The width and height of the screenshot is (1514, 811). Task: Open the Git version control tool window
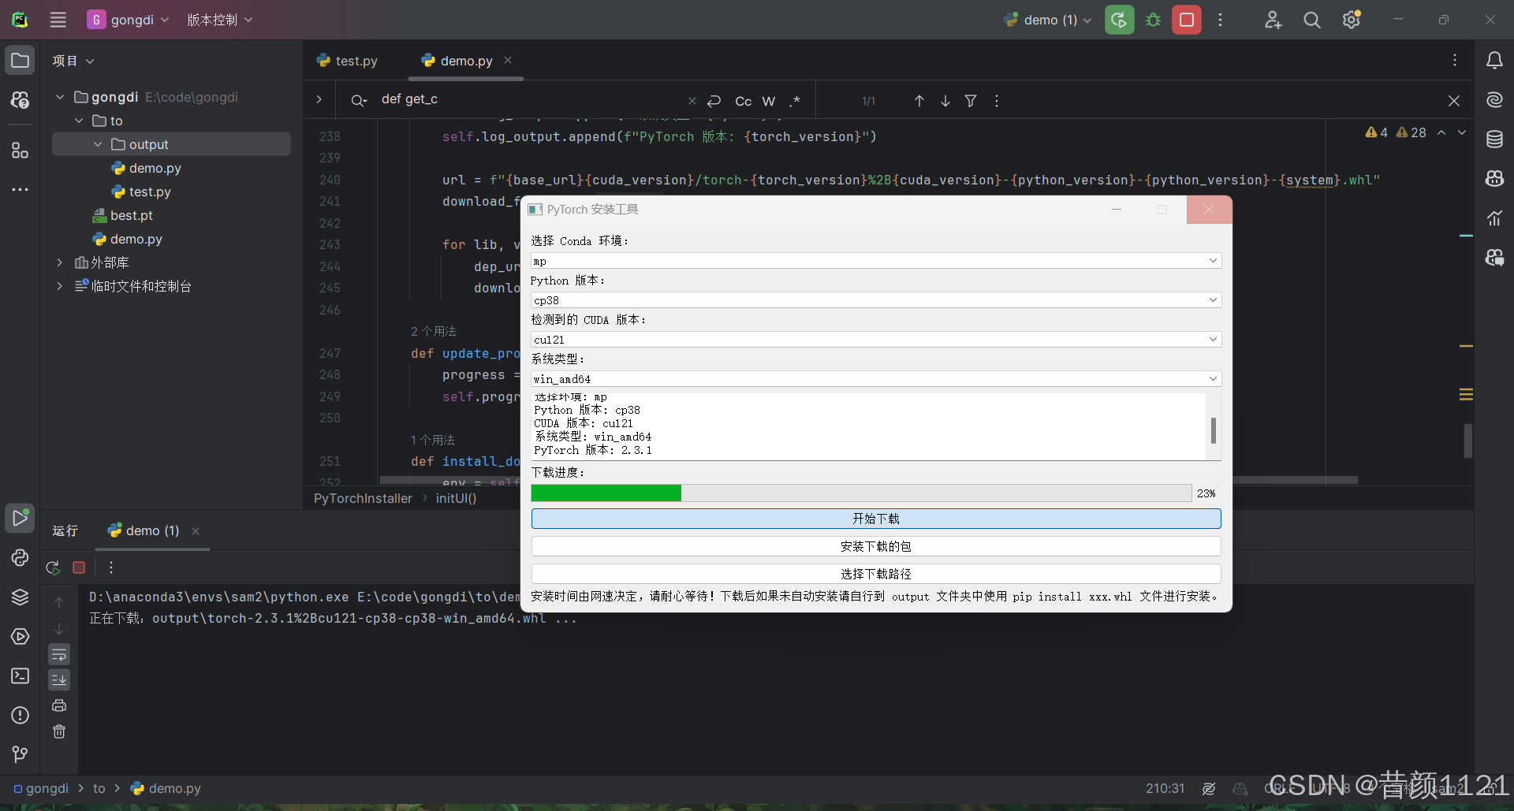[20, 754]
